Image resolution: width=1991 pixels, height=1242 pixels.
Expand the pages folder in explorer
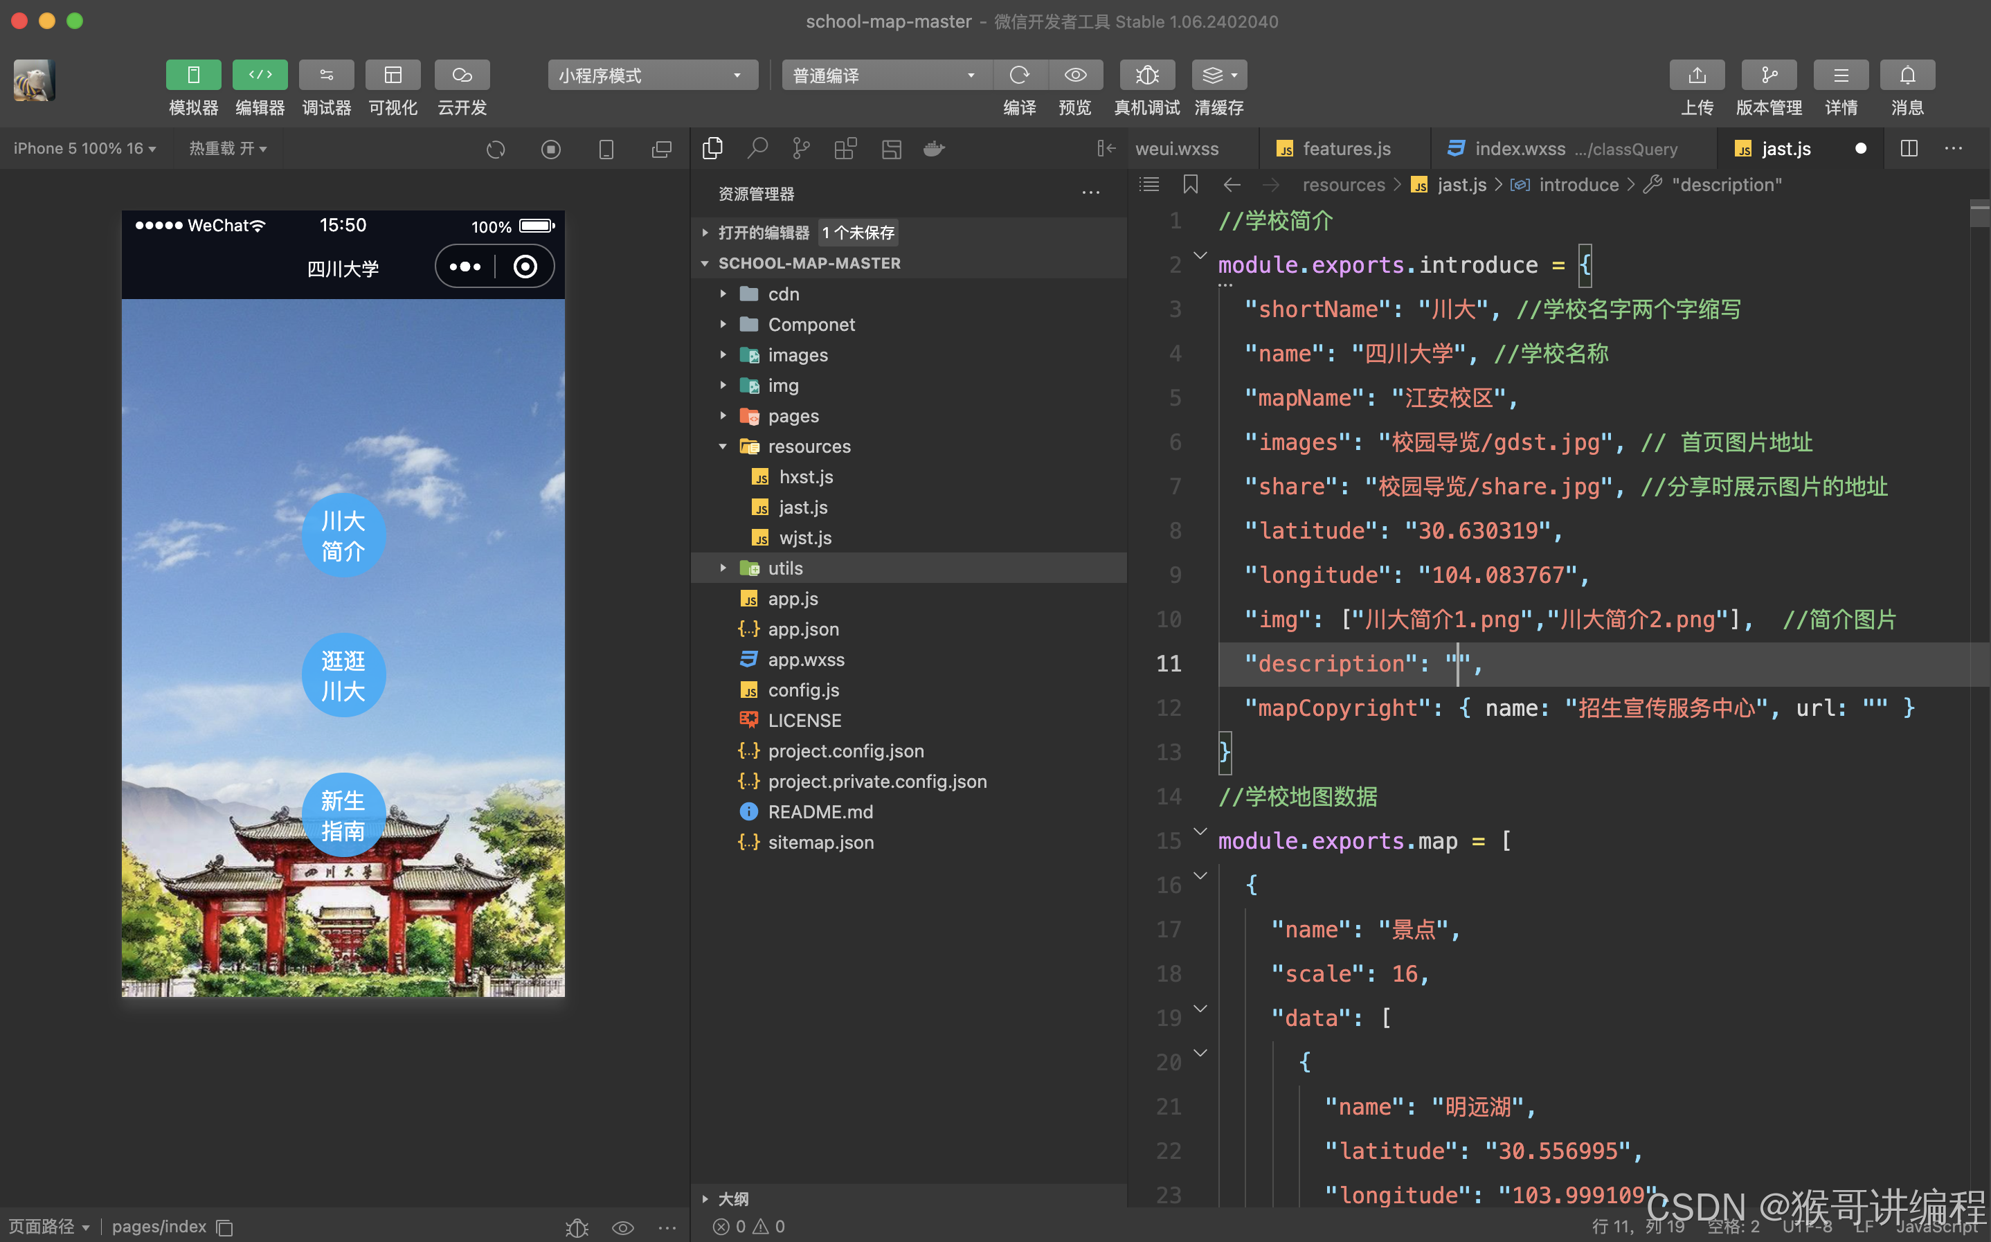tap(793, 417)
